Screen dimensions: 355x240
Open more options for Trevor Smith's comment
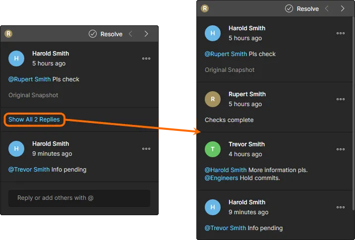point(341,149)
